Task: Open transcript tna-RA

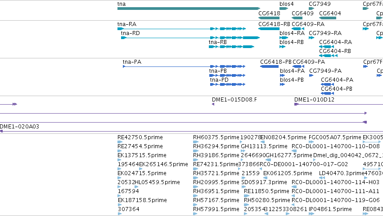Action: click(x=127, y=24)
